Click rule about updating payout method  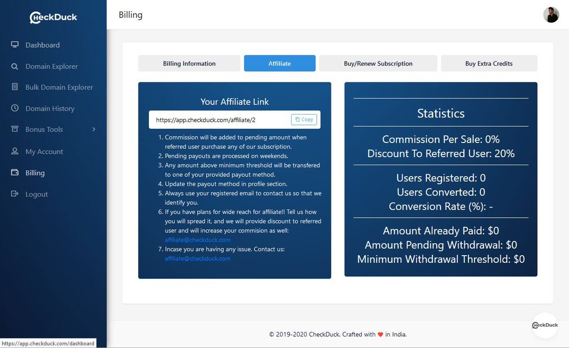(x=226, y=184)
